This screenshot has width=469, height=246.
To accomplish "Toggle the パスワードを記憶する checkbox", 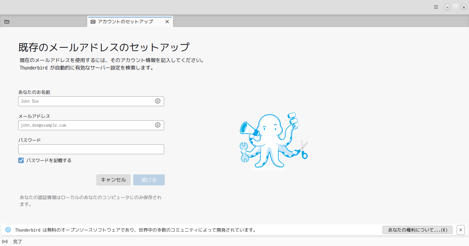I will coord(21,160).
